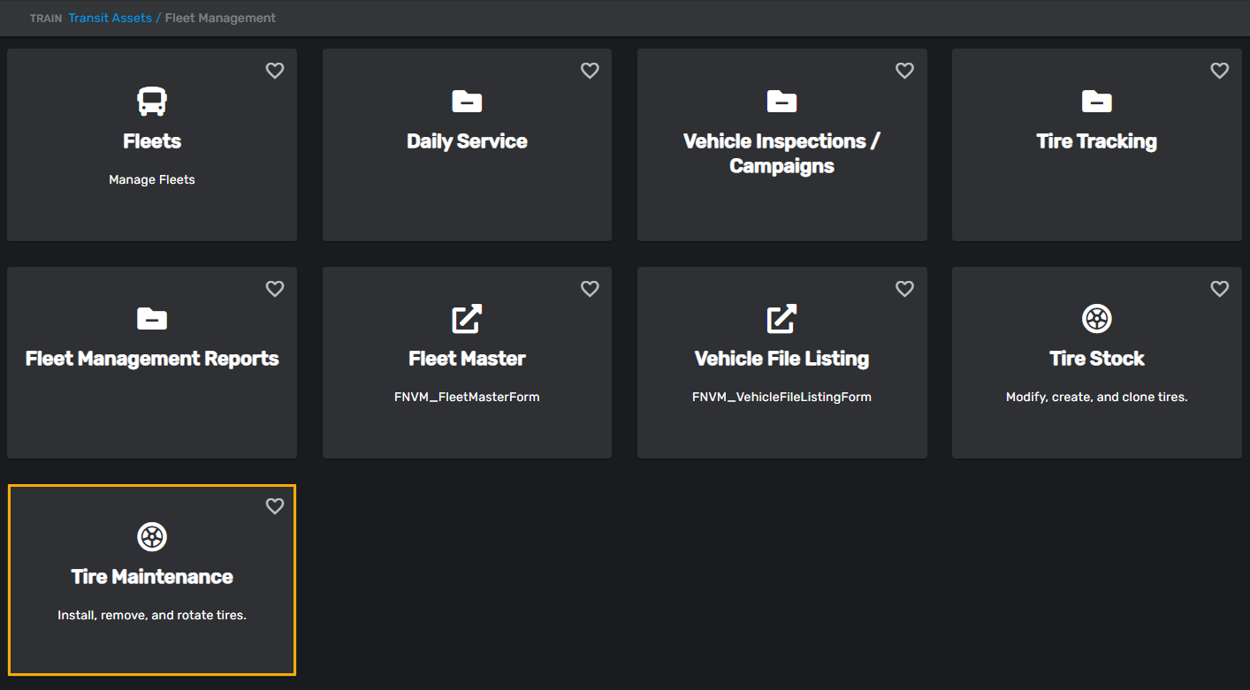Favorite the Fleets tile with heart

coord(275,71)
